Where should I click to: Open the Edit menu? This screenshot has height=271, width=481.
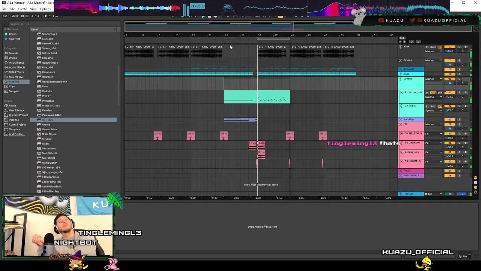click(12, 9)
